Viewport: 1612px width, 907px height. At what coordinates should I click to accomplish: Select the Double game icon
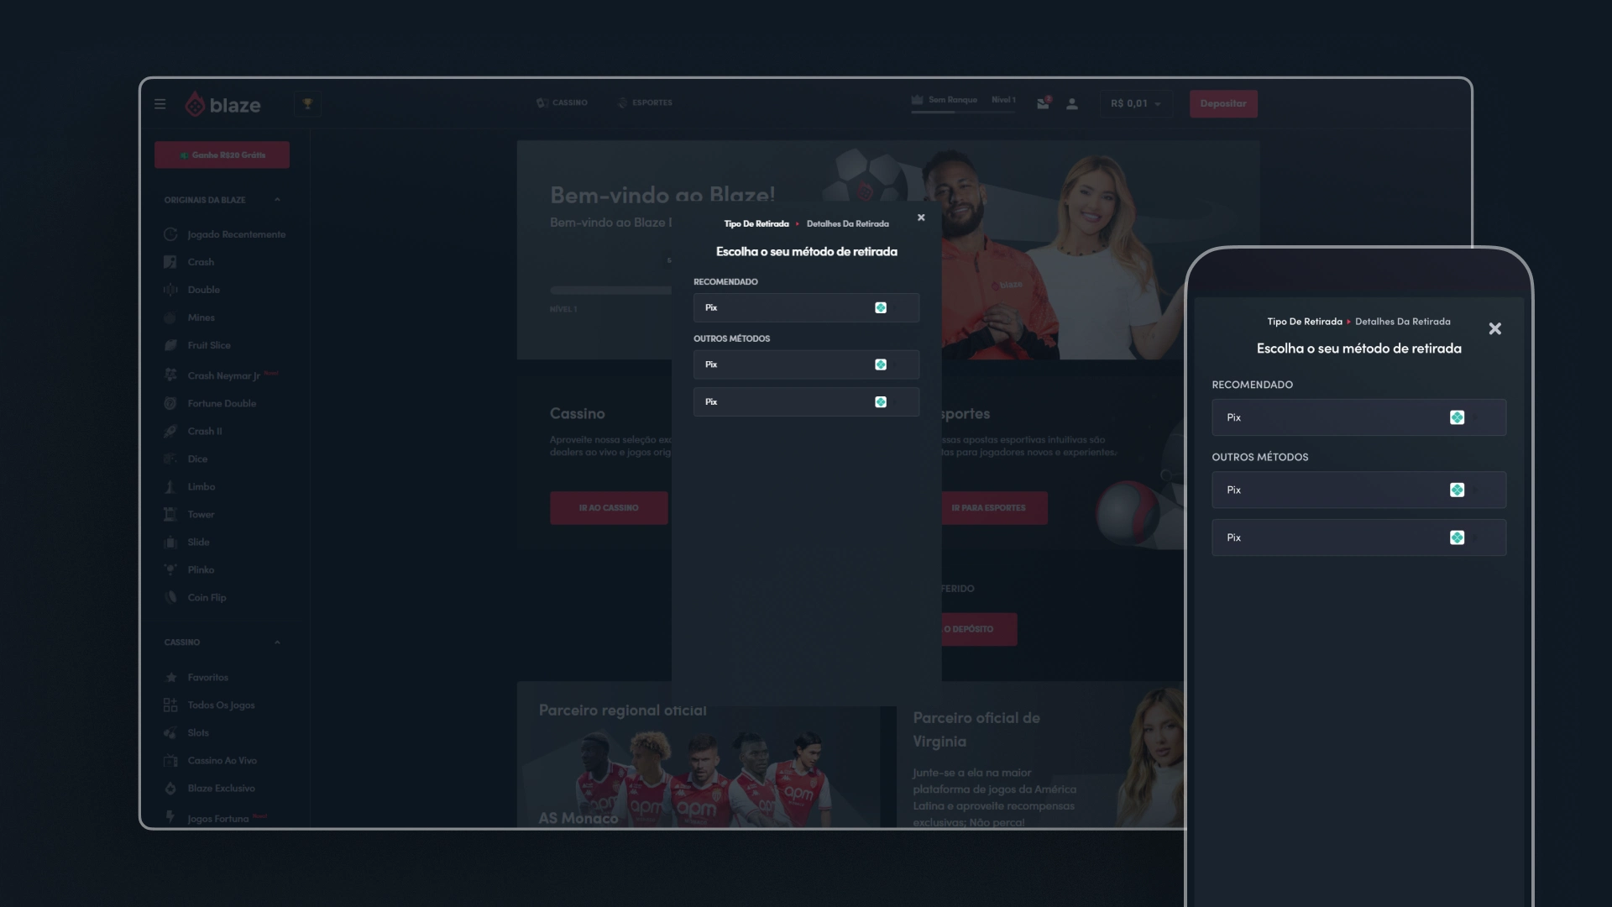point(170,289)
